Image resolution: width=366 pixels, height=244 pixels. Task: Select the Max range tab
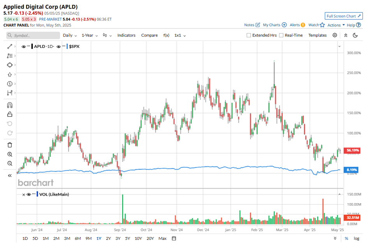tap(162, 239)
